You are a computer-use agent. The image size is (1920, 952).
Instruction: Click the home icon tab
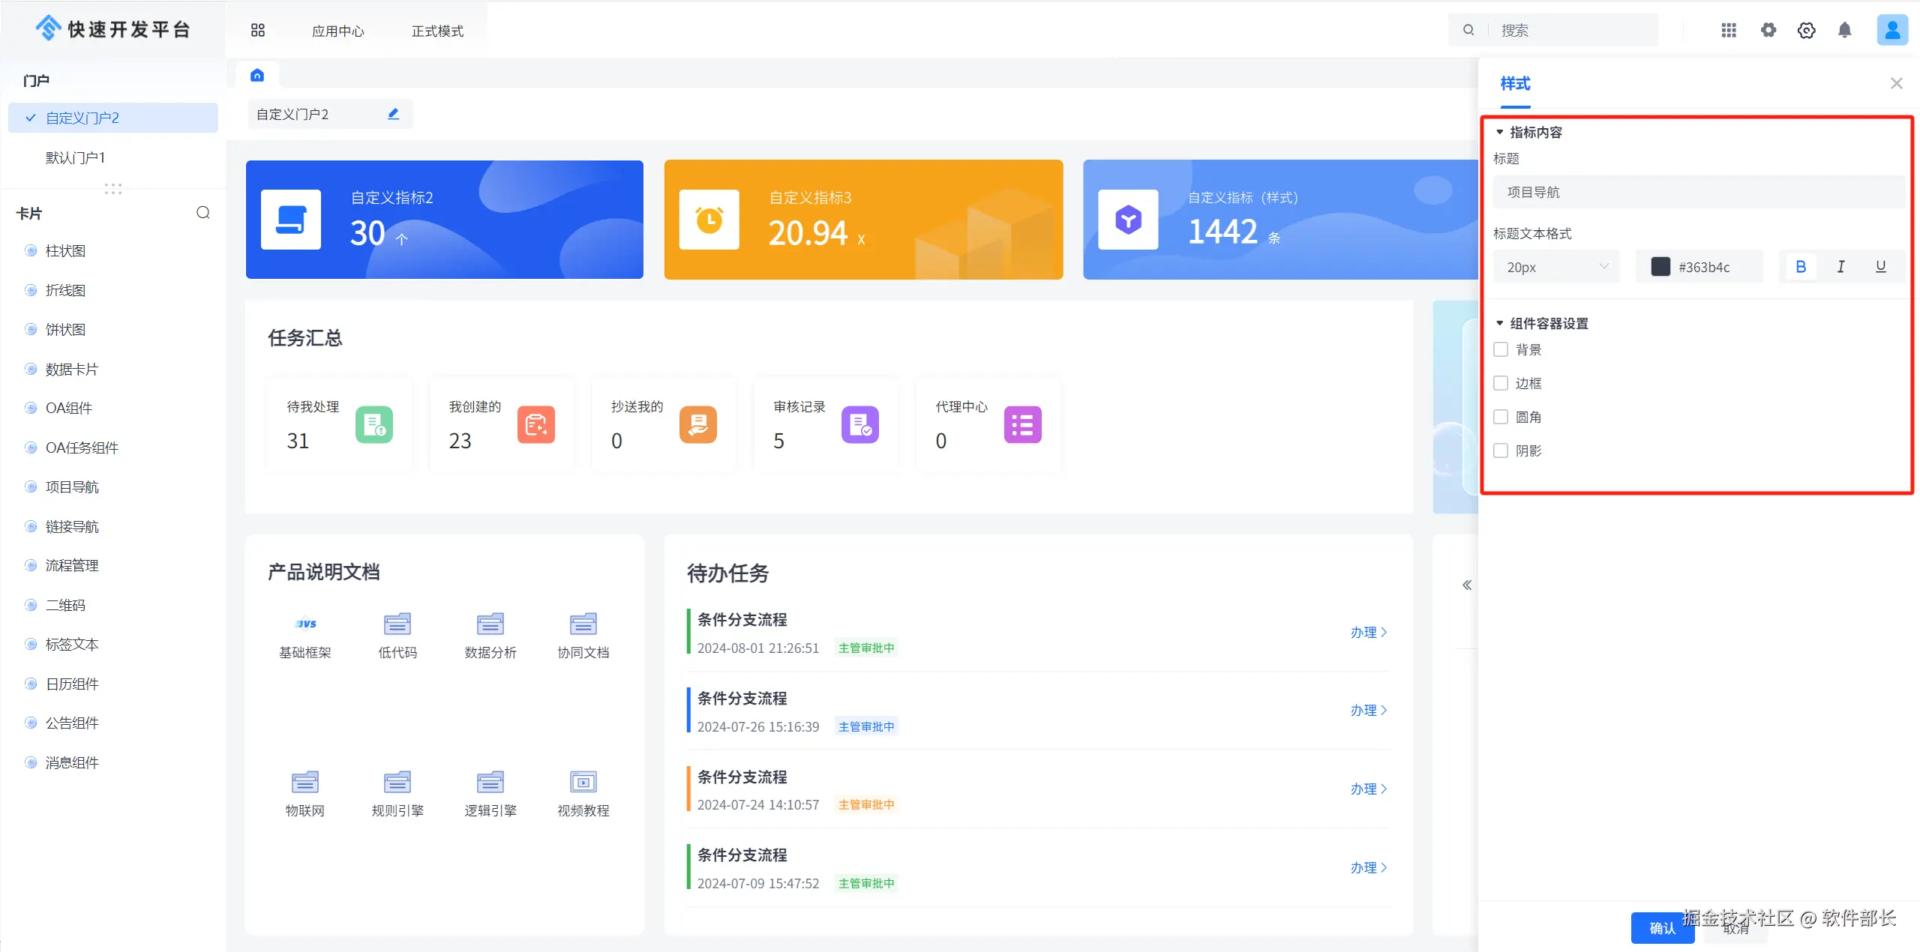coord(257,75)
